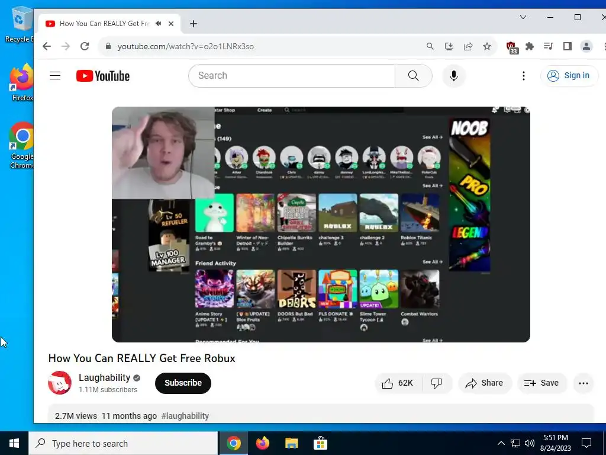Click the zoom magnifier icon in address bar
The image size is (606, 455).
click(430, 46)
